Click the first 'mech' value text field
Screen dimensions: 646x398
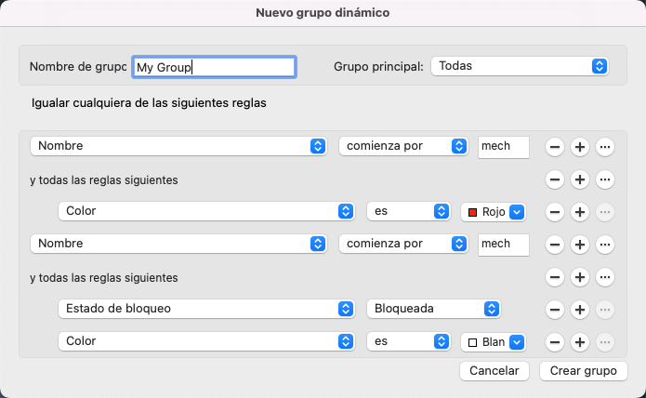[x=503, y=147]
